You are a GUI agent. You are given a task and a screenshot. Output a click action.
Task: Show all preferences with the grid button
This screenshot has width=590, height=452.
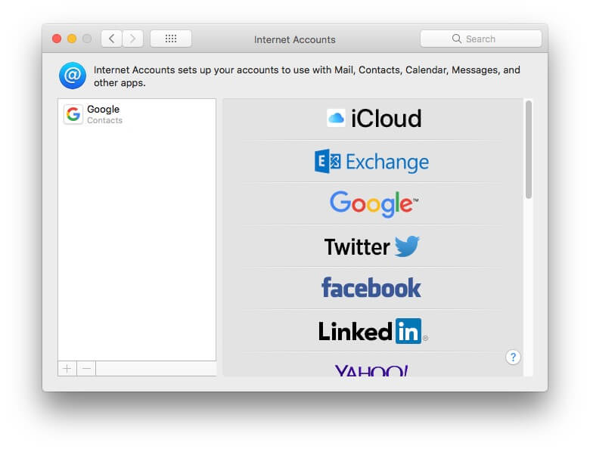click(x=171, y=39)
